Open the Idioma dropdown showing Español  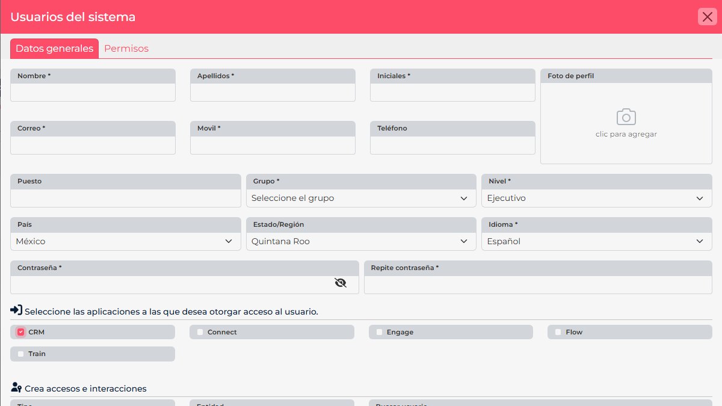596,241
